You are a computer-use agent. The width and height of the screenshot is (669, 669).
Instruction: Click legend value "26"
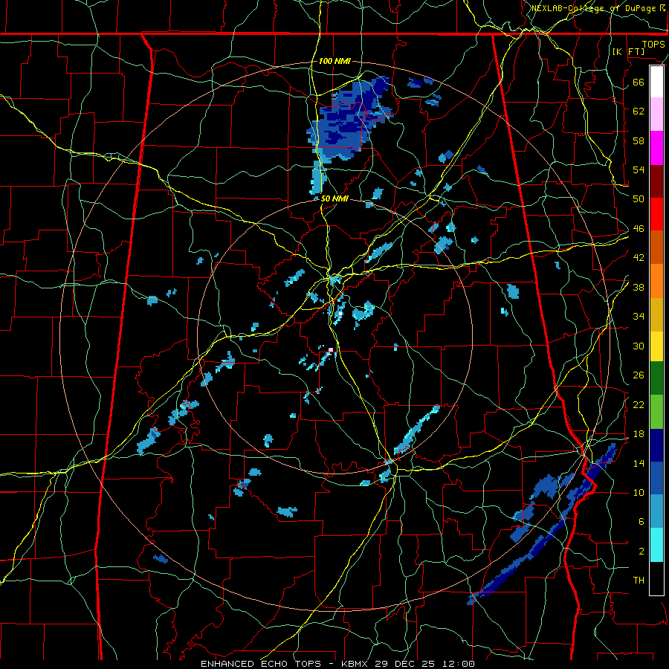point(639,375)
